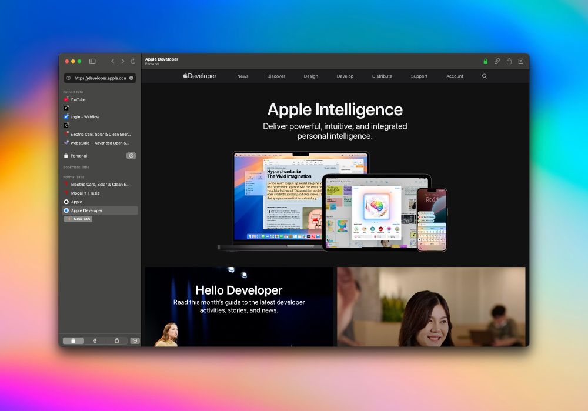Click the Webflow favicon in Pinned Tabs
The image size is (588, 411).
(x=66, y=116)
